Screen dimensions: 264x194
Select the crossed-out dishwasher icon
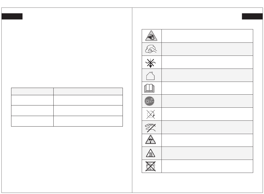151,166
